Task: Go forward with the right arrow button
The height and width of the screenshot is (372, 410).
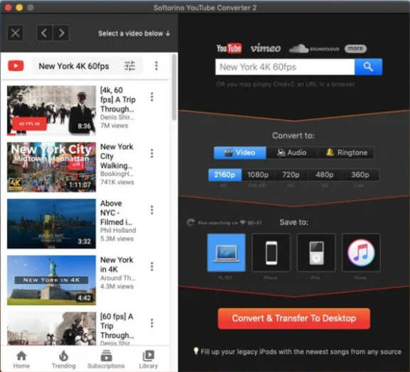Action: 61,33
